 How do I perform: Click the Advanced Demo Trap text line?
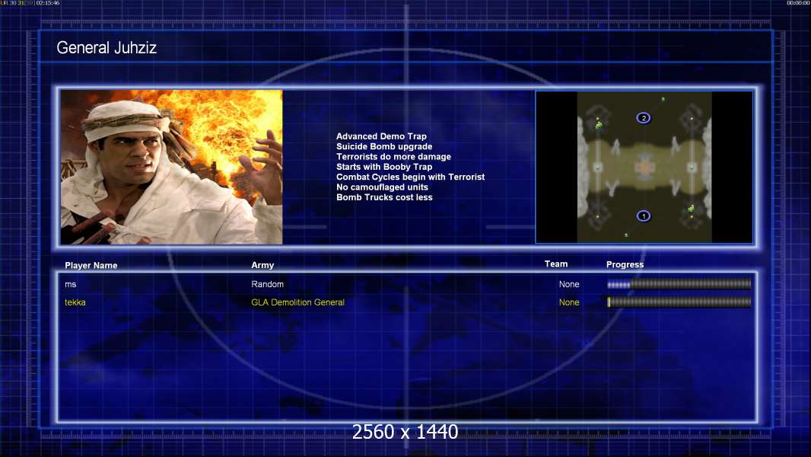(381, 136)
